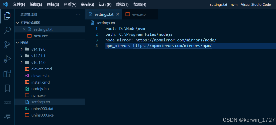The height and width of the screenshot is (125, 276).
Task: Click the unins000.exe file icon
Action: 27,115
